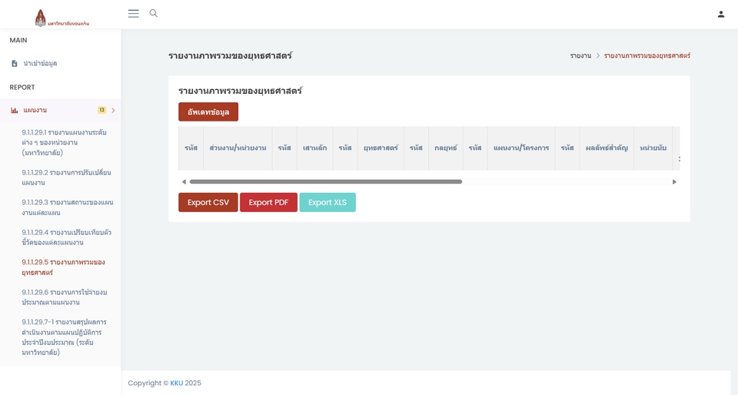Screen dimensions: 738x395
Task: Open 9.1.1.29.6 รายงานการใช้จ่ายงบประมาณ
Action: pos(65,297)
